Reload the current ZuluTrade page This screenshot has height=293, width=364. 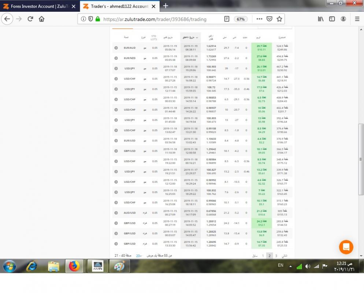30,19
